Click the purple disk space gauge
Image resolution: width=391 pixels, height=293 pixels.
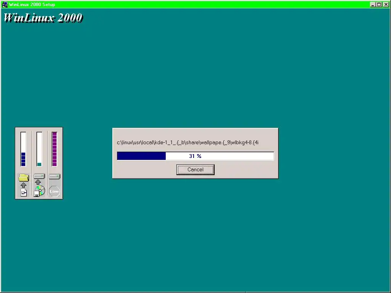55,149
